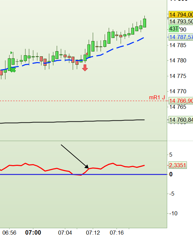Screen dimensions: 193x236
Task: Click the 07:00 time axis label
Action: click(x=33, y=233)
